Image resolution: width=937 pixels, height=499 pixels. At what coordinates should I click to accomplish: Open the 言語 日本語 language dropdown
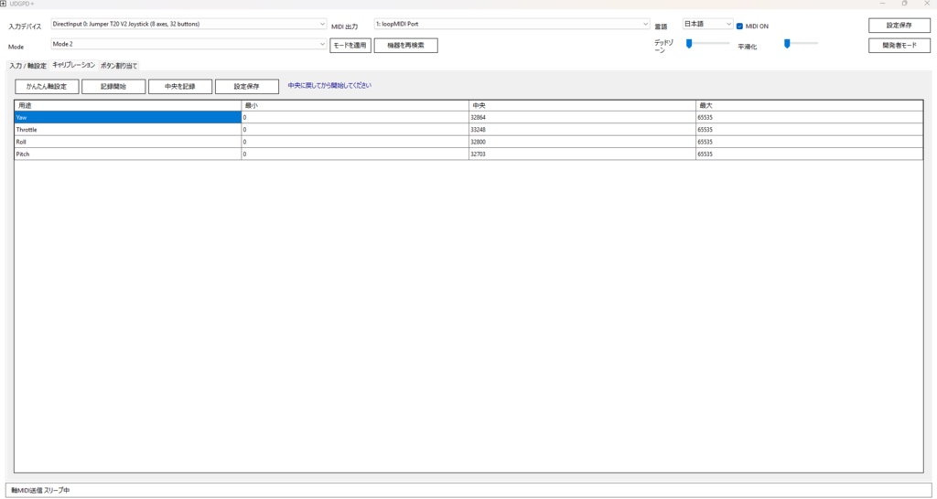click(x=708, y=24)
